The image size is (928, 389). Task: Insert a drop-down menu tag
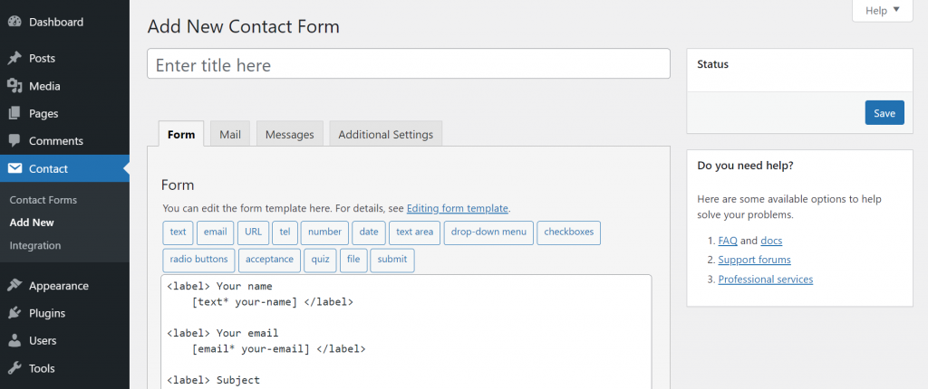point(488,232)
